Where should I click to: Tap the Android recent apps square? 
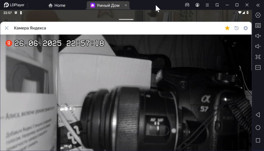tap(258, 140)
